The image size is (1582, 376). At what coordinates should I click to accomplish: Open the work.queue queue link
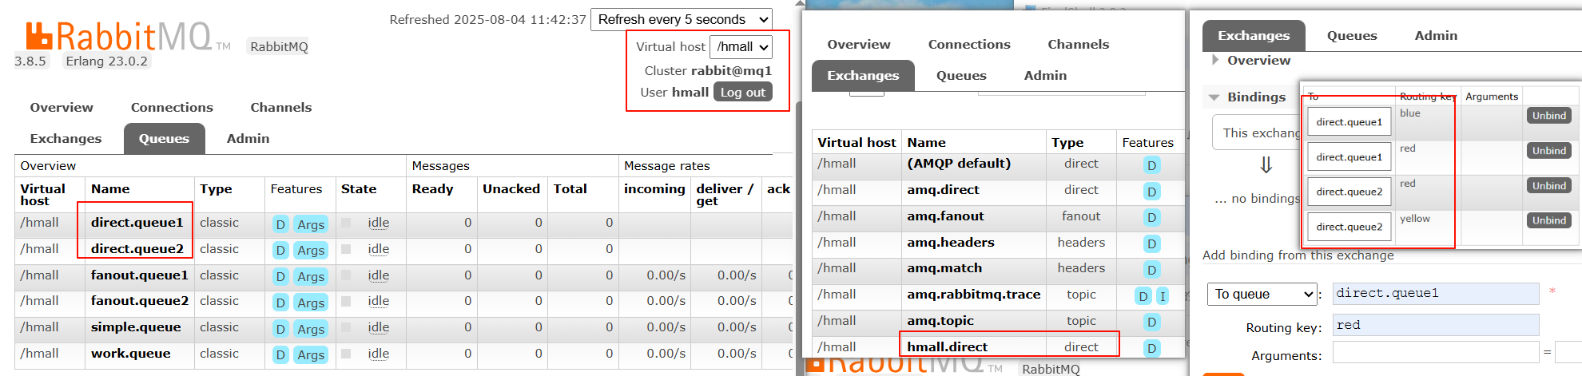[x=130, y=354]
